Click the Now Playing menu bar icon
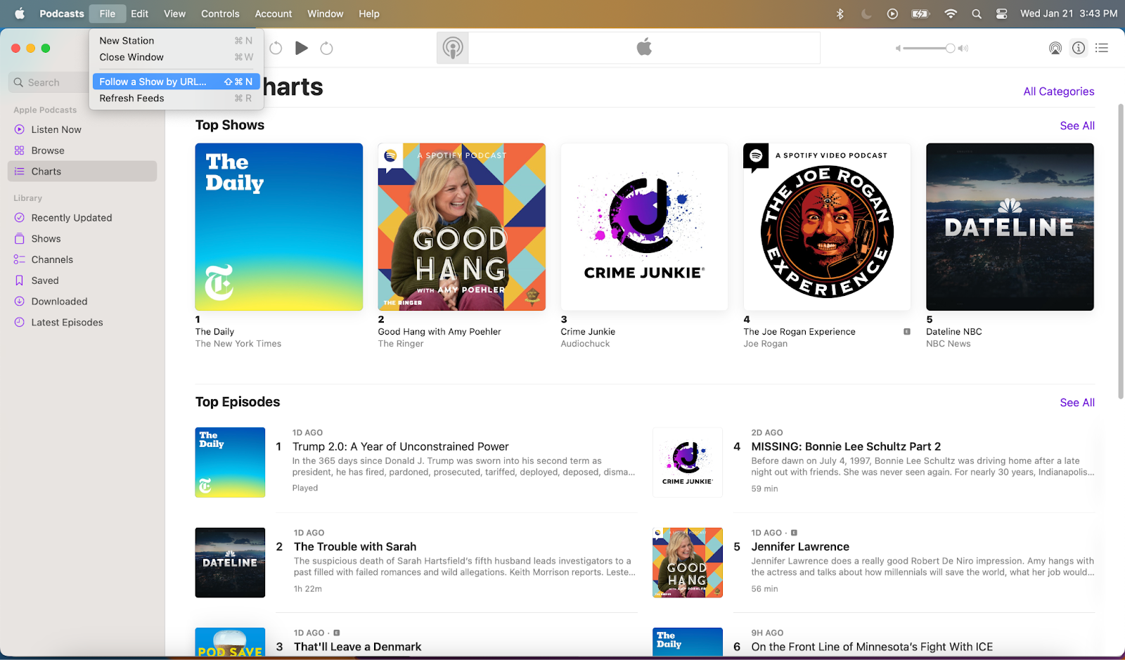This screenshot has width=1125, height=660. pos(892,13)
